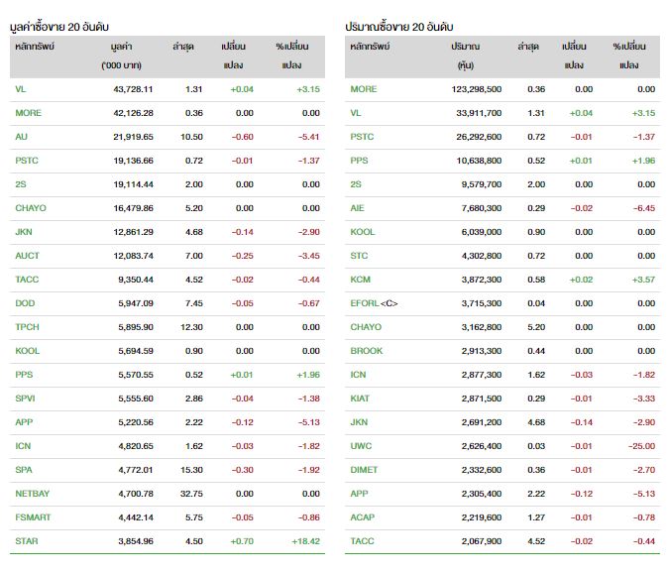Image resolution: width=667 pixels, height=571 pixels.
Task: Open the AU stock symbol link
Action: [21, 137]
